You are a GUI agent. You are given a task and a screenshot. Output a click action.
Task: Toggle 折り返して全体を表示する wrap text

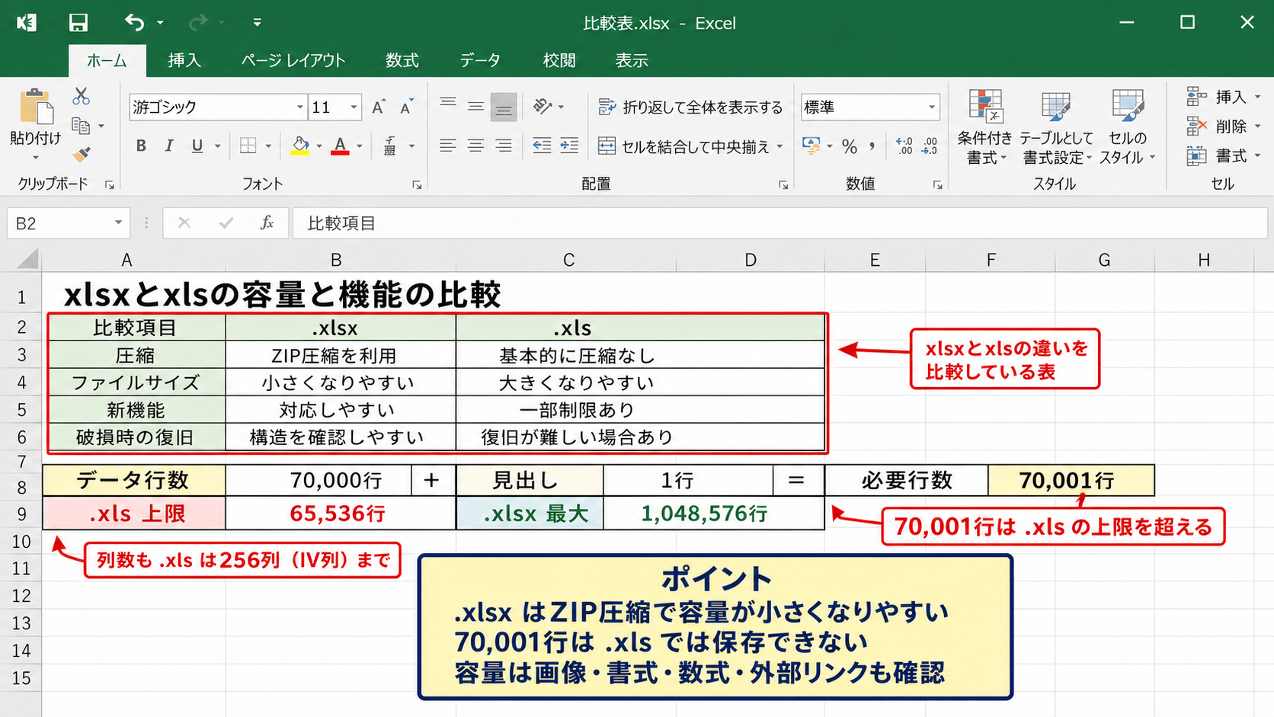691,107
